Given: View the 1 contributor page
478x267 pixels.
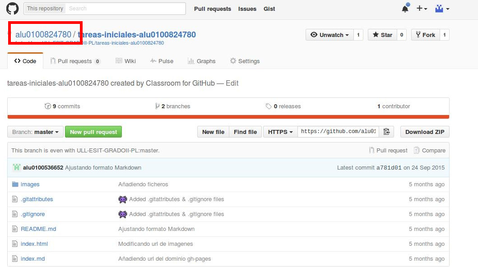Looking at the screenshot, I should 394,106.
